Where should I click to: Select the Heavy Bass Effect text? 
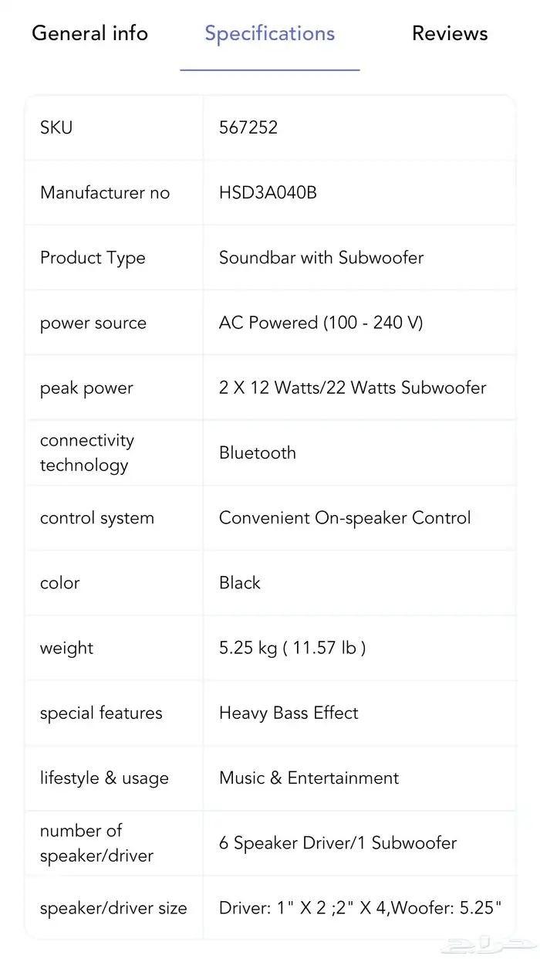289,713
